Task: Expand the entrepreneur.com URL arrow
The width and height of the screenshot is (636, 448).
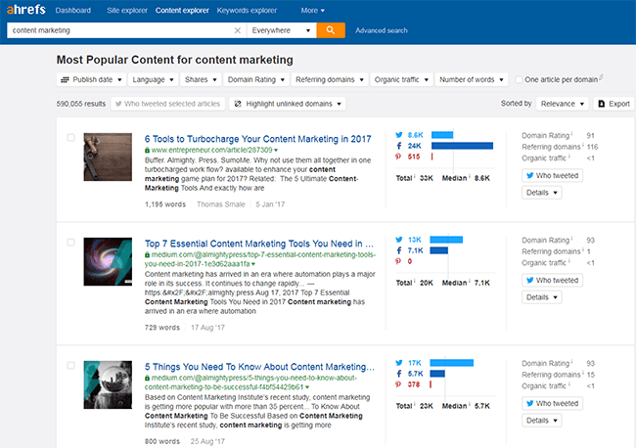Action: coord(276,151)
